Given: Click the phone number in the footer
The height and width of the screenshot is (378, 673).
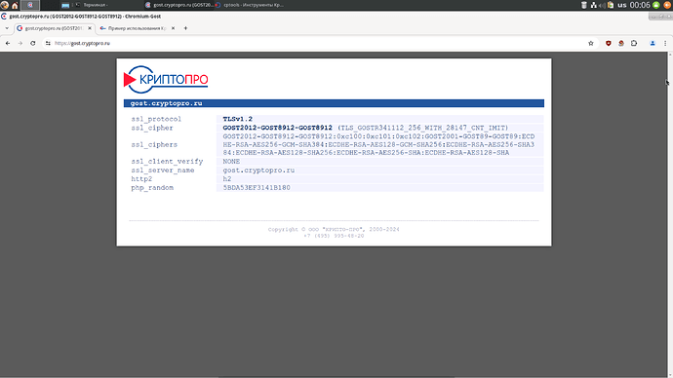Looking at the screenshot, I should pyautogui.click(x=334, y=236).
